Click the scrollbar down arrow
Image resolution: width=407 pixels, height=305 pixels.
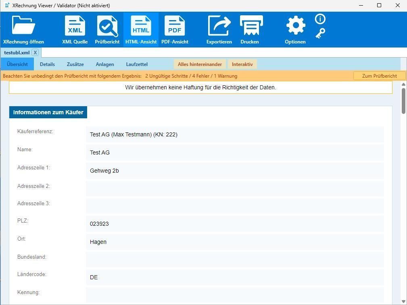point(403,301)
